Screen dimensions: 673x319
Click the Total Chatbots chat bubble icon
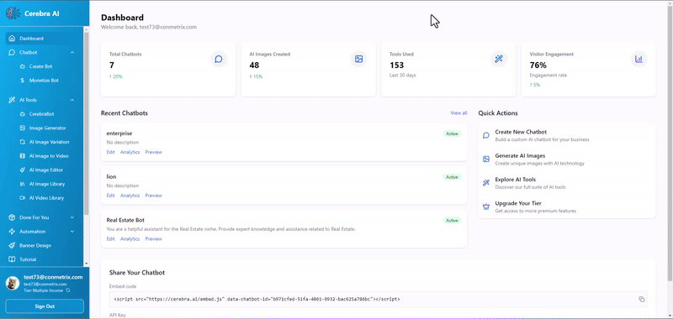219,59
